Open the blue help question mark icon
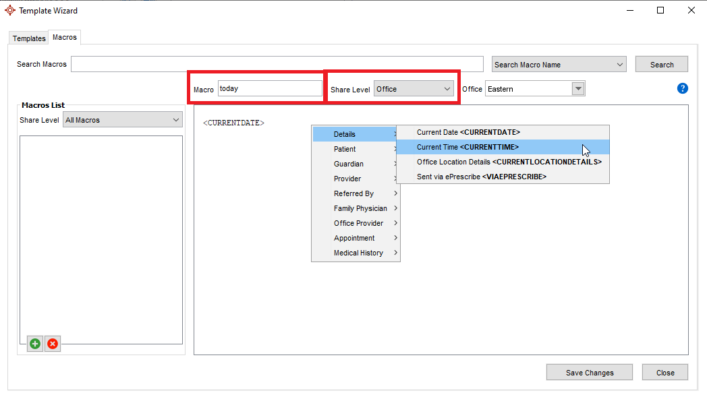Viewport: 707px width, 399px height. click(x=682, y=88)
